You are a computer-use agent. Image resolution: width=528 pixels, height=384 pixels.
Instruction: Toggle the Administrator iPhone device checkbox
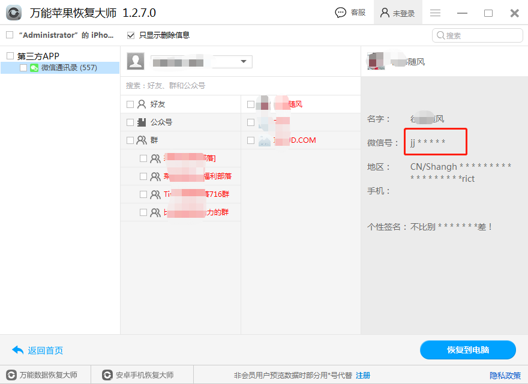click(x=10, y=35)
